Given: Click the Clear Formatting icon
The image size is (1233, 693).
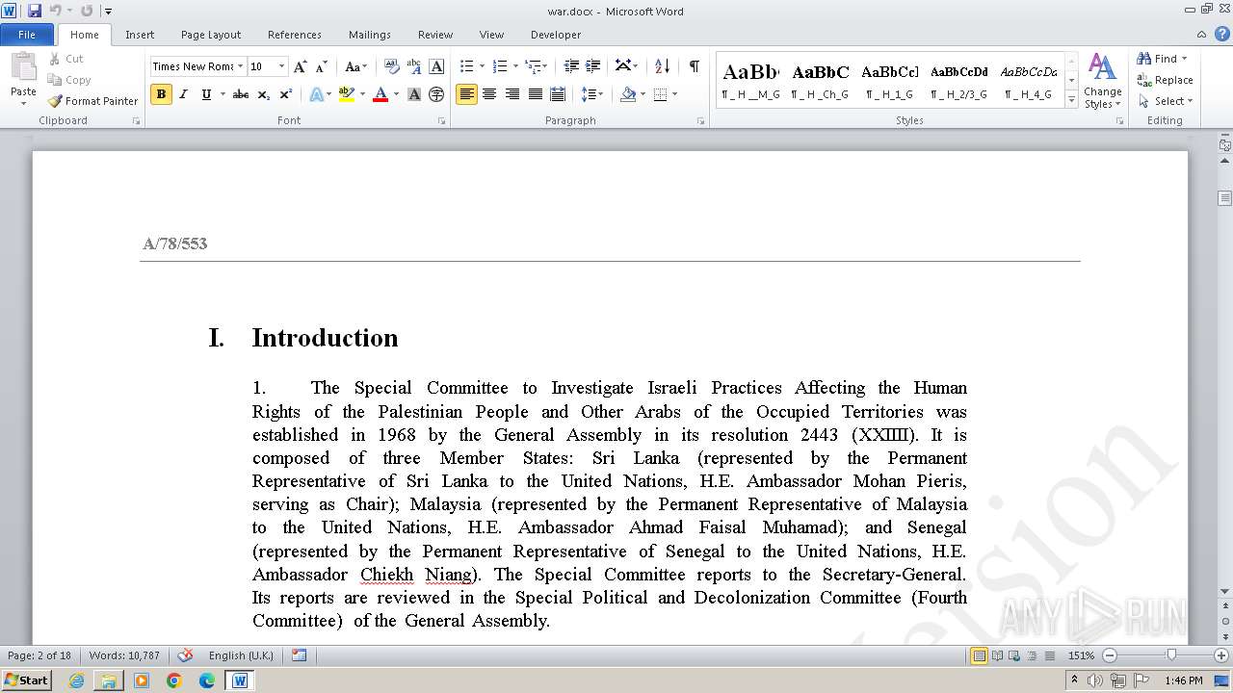Looking at the screenshot, I should click(x=391, y=66).
